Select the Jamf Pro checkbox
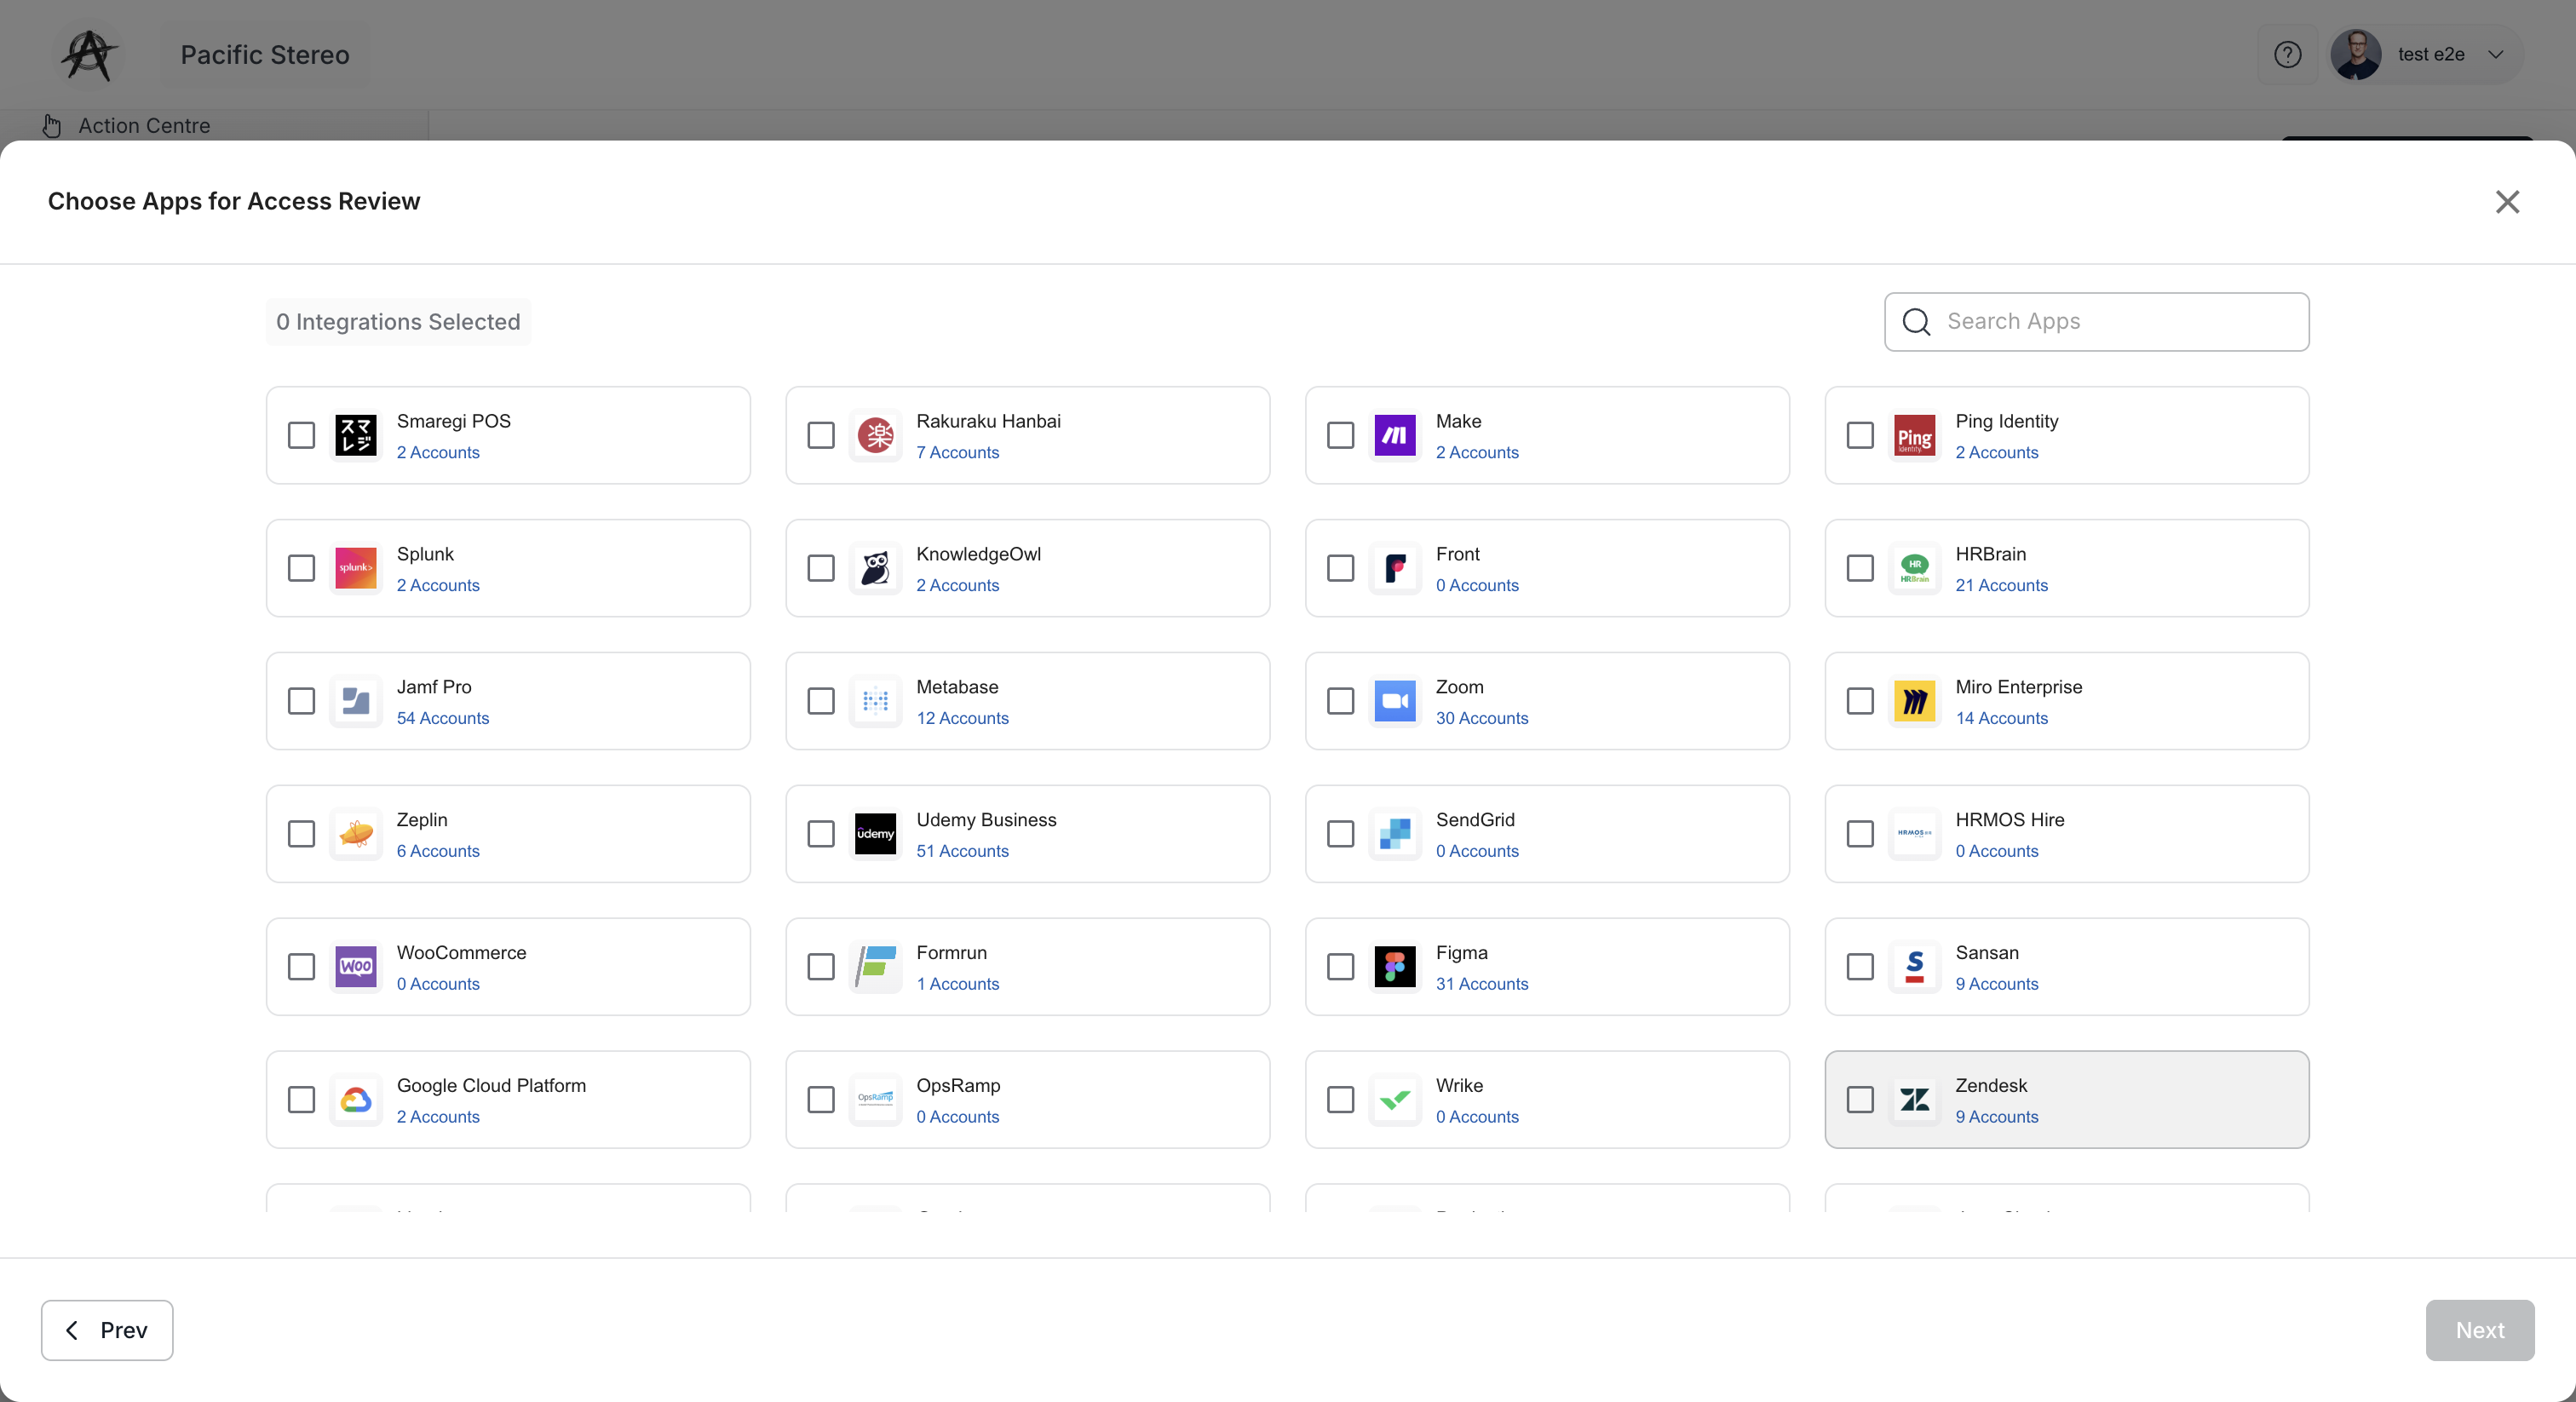This screenshot has width=2576, height=1402. click(301, 701)
